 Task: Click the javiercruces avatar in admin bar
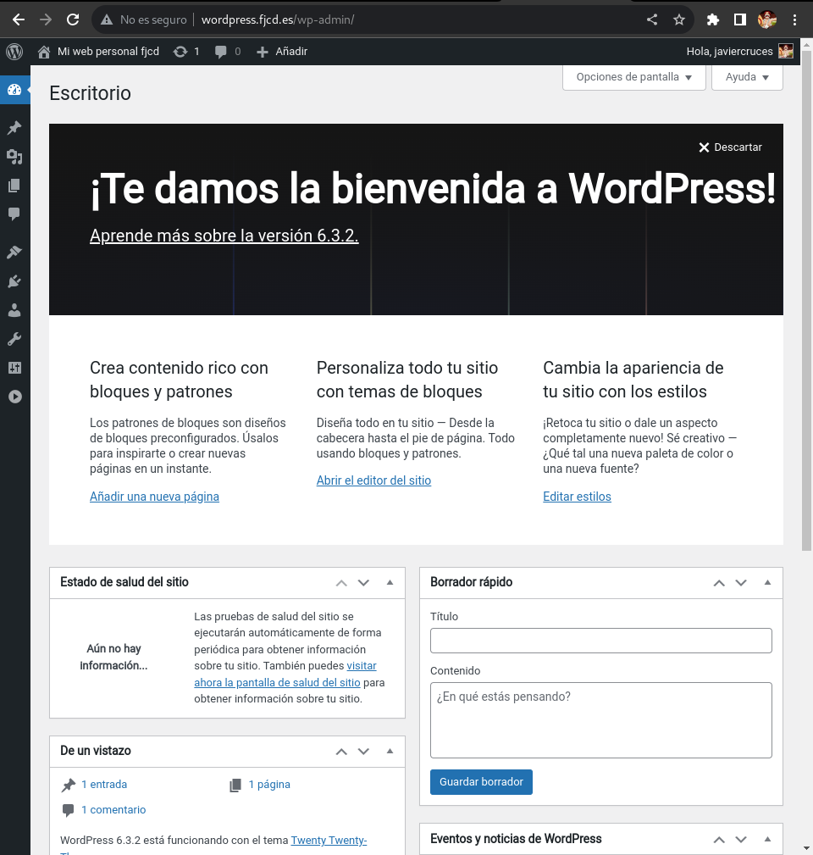(x=786, y=51)
